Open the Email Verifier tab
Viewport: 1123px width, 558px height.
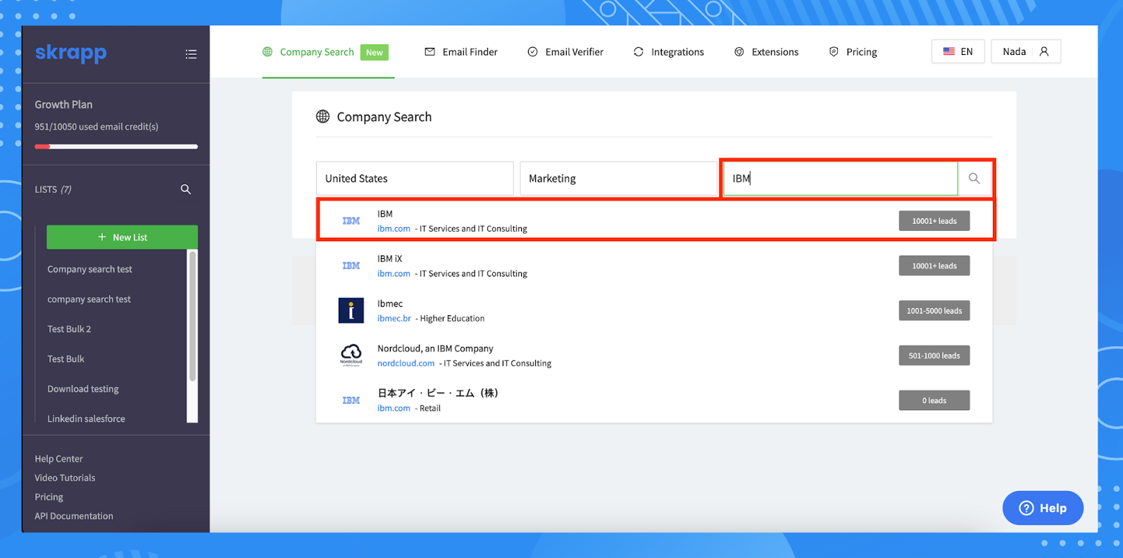[x=565, y=52]
